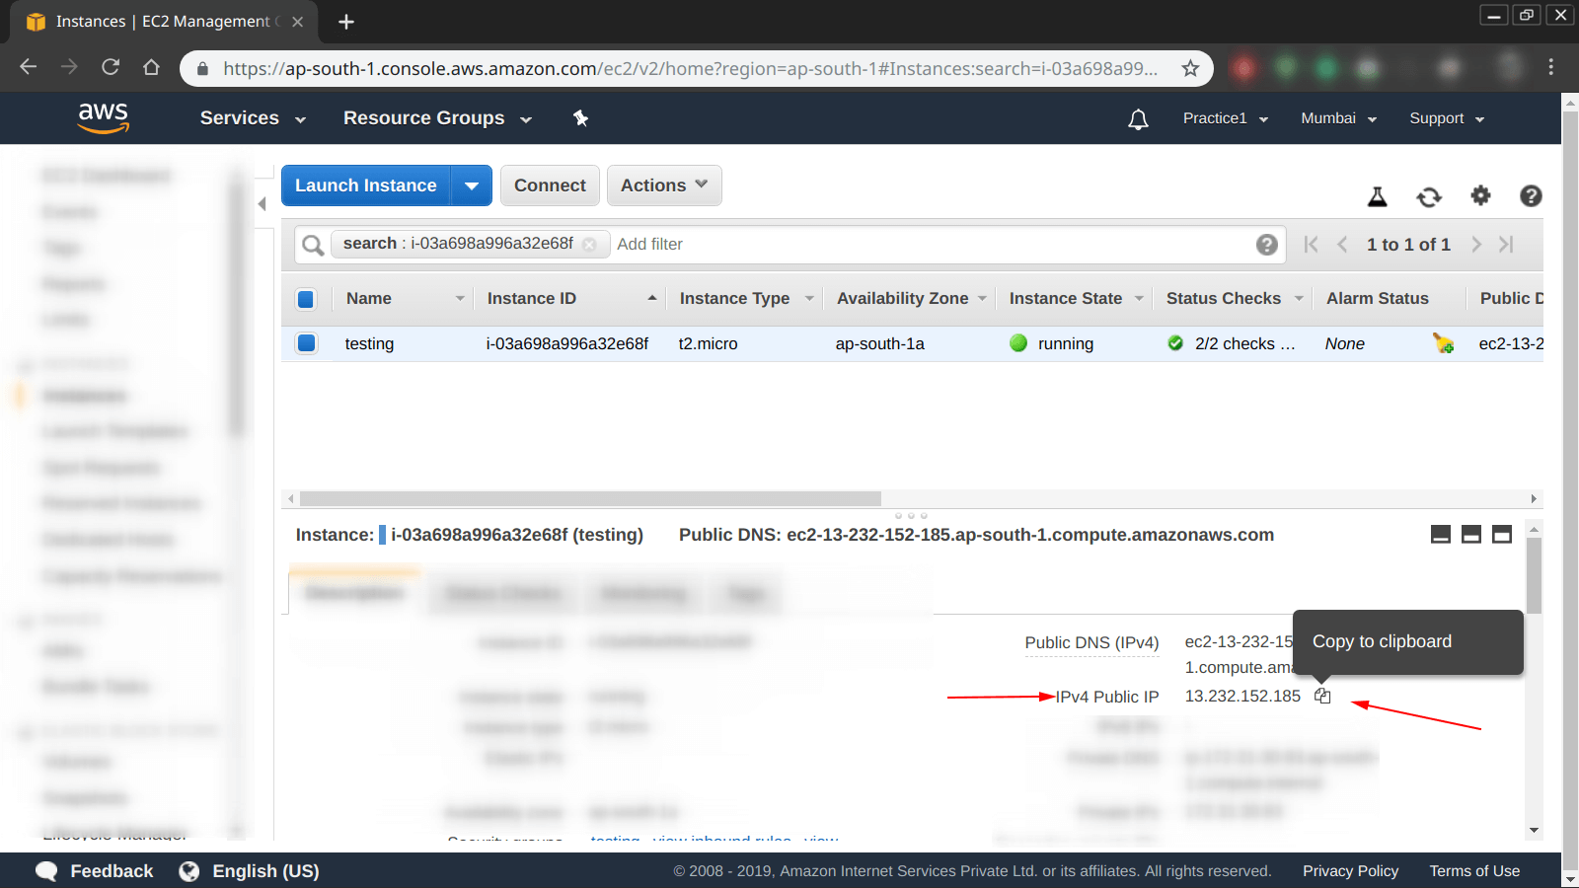Open the notifications bell icon
The height and width of the screenshot is (888, 1579).
click(1138, 119)
